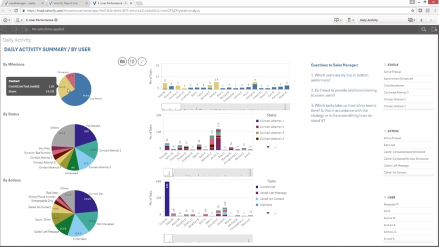Expand the milestone chart to full screen
Viewport: 439px width, 247px height.
click(142, 61)
